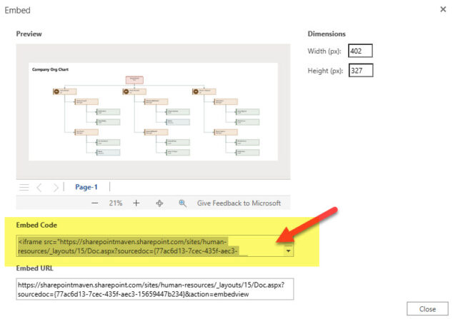This screenshot has height=319, width=453.
Task: Zoom in with the plus icon
Action: click(x=136, y=203)
